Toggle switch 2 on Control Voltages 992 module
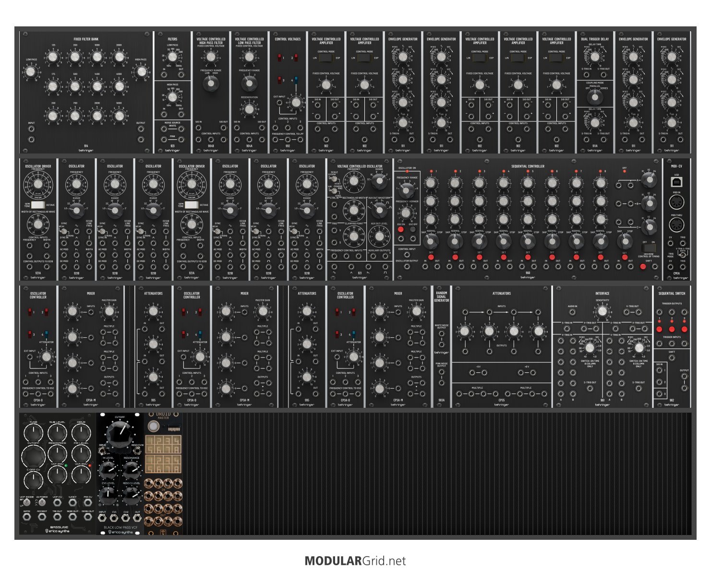The width and height of the screenshot is (711, 571). click(296, 58)
